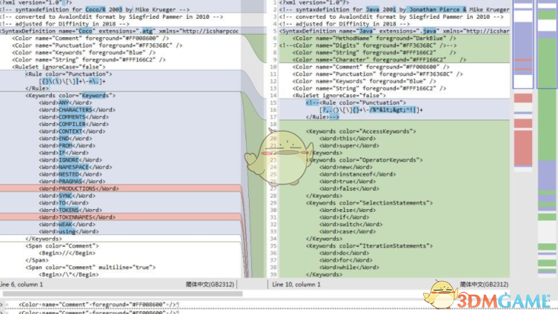This screenshot has width=558, height=314.
Task: Click the Word TOKENS entry
Action: click(x=71, y=210)
